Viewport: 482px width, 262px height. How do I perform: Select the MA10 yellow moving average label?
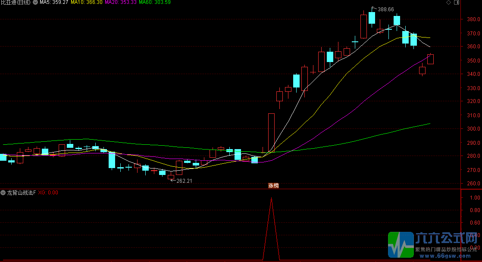(87, 3)
